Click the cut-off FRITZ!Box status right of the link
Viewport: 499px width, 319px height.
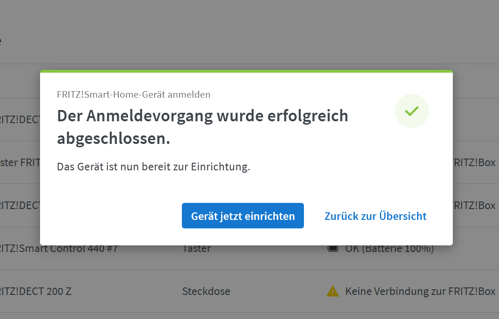coord(474,206)
